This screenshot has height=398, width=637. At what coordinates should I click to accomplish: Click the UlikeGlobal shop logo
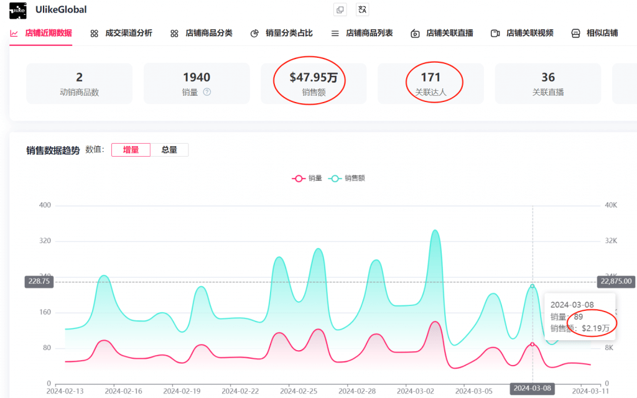coord(18,10)
